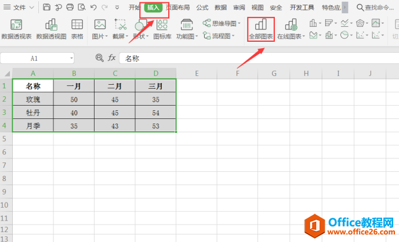Viewport: 399px width, 242px height.
Task: Select the cell with value 43
Action: click(115, 125)
